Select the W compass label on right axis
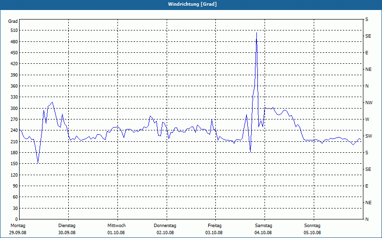The height and width of the screenshot is (238, 382). [x=367, y=119]
